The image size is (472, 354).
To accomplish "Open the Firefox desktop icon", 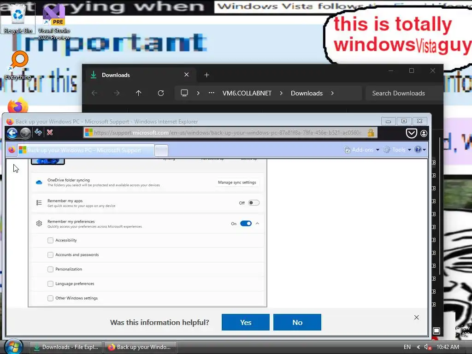I will [x=18, y=106].
